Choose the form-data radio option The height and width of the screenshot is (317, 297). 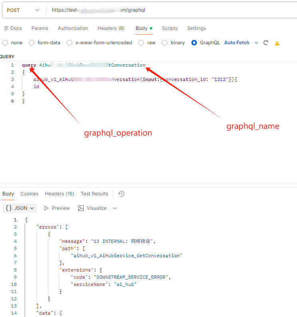click(x=31, y=43)
